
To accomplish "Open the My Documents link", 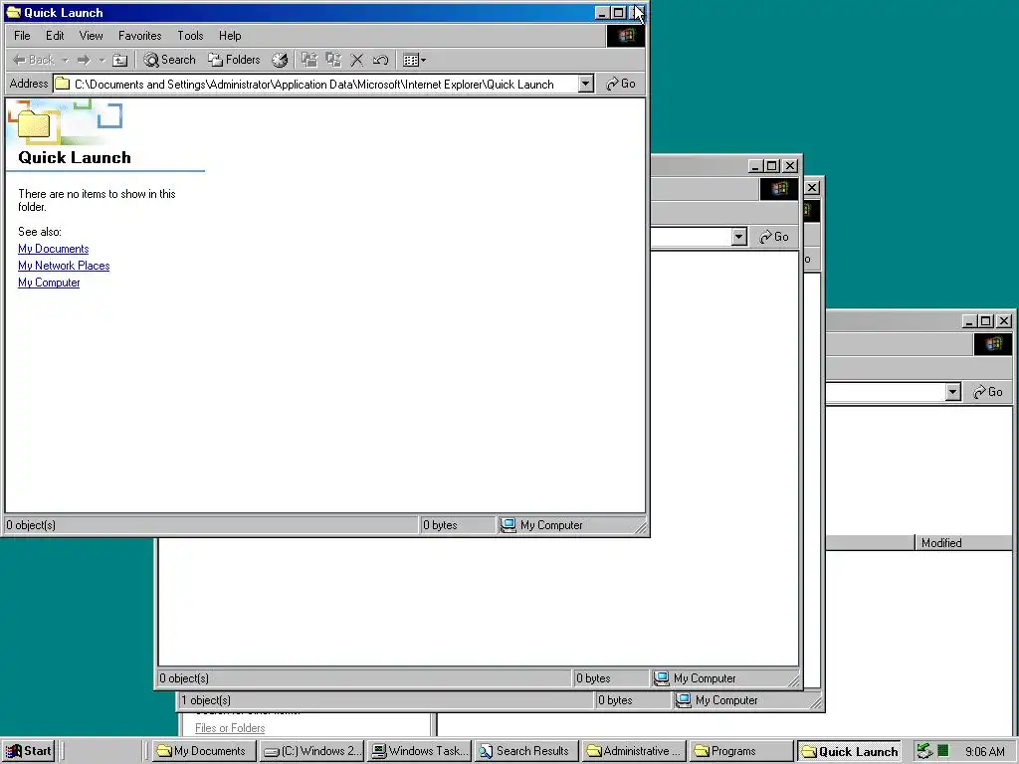I will tap(54, 249).
